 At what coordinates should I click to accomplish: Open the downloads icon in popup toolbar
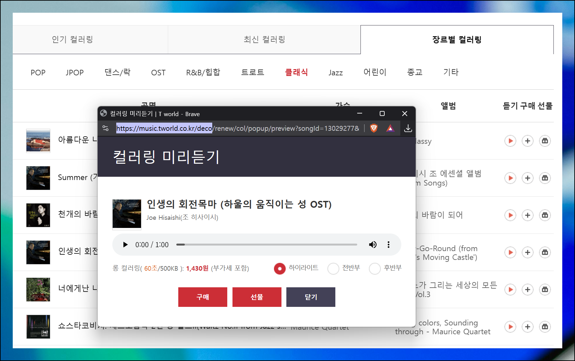click(408, 128)
